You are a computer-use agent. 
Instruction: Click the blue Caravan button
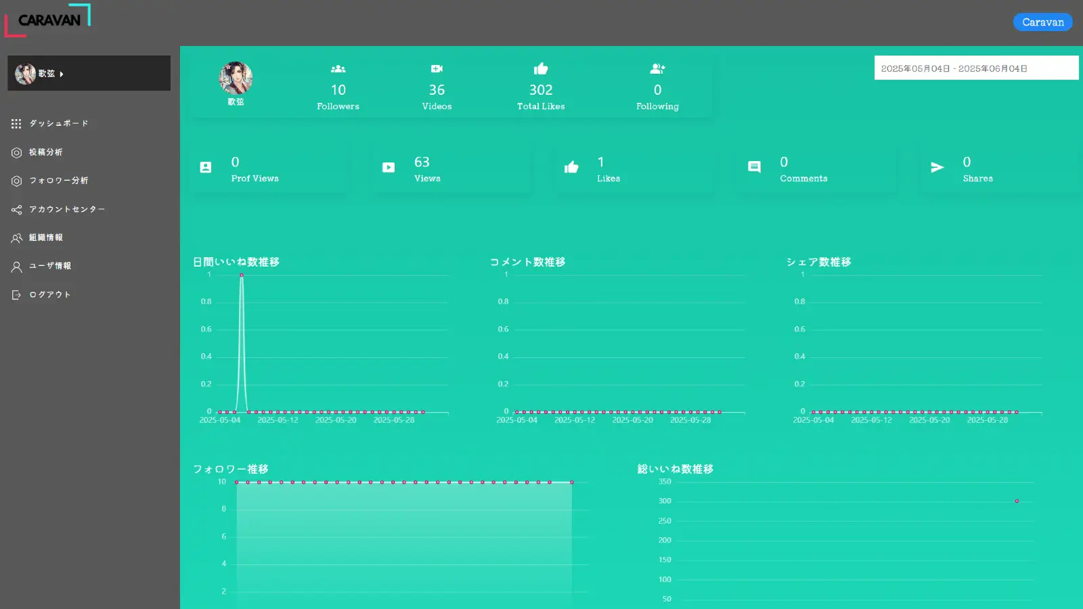pyautogui.click(x=1042, y=22)
